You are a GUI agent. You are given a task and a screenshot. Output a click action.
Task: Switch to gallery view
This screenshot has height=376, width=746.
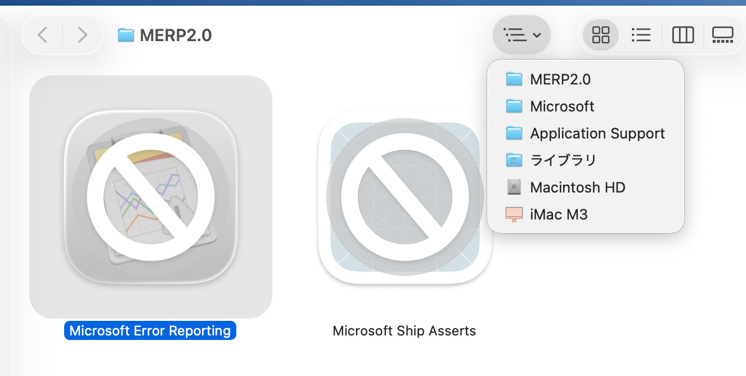point(722,35)
